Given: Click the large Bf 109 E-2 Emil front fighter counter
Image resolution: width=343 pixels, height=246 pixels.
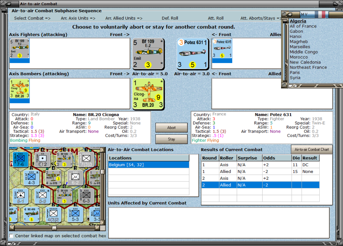Looking at the screenshot, I should 148,54.
